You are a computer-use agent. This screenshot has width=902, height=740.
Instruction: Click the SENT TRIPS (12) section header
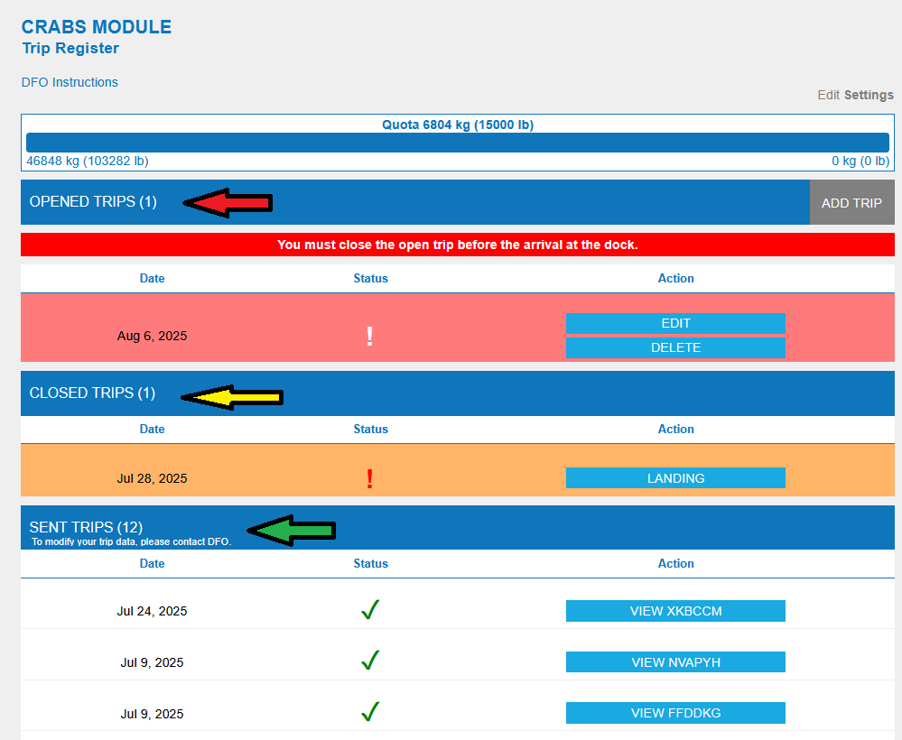pyautogui.click(x=86, y=527)
